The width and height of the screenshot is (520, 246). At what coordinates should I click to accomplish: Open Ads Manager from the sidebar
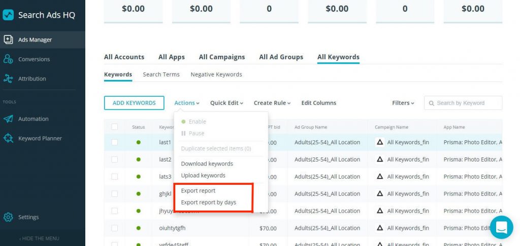click(x=43, y=39)
